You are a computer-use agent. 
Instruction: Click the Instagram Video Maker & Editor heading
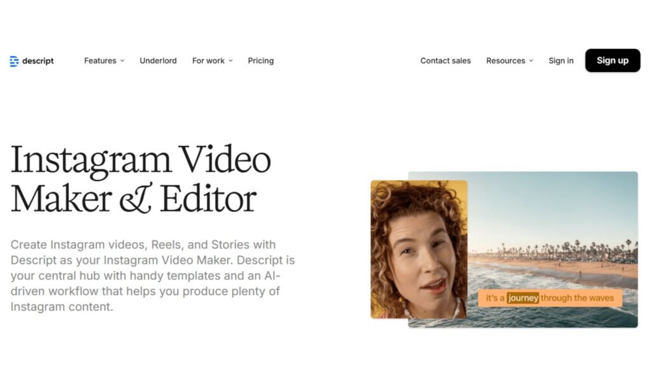141,179
